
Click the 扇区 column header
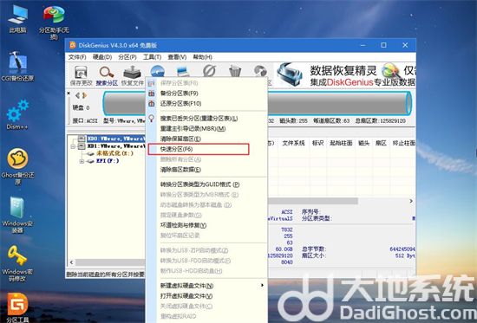click(381, 143)
